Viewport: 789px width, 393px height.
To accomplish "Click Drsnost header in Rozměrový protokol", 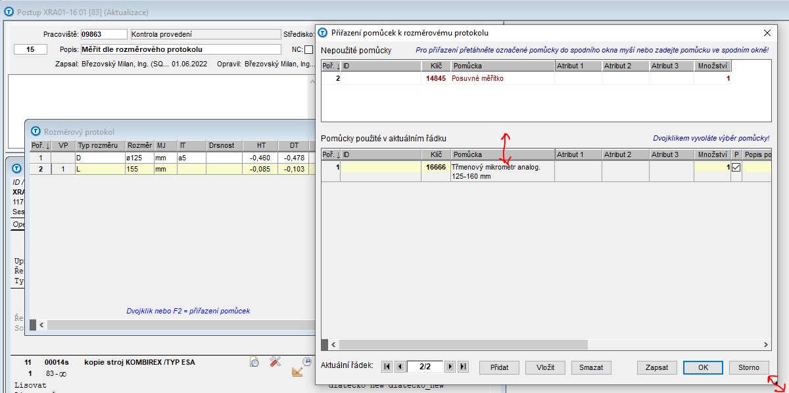I will [x=224, y=145].
